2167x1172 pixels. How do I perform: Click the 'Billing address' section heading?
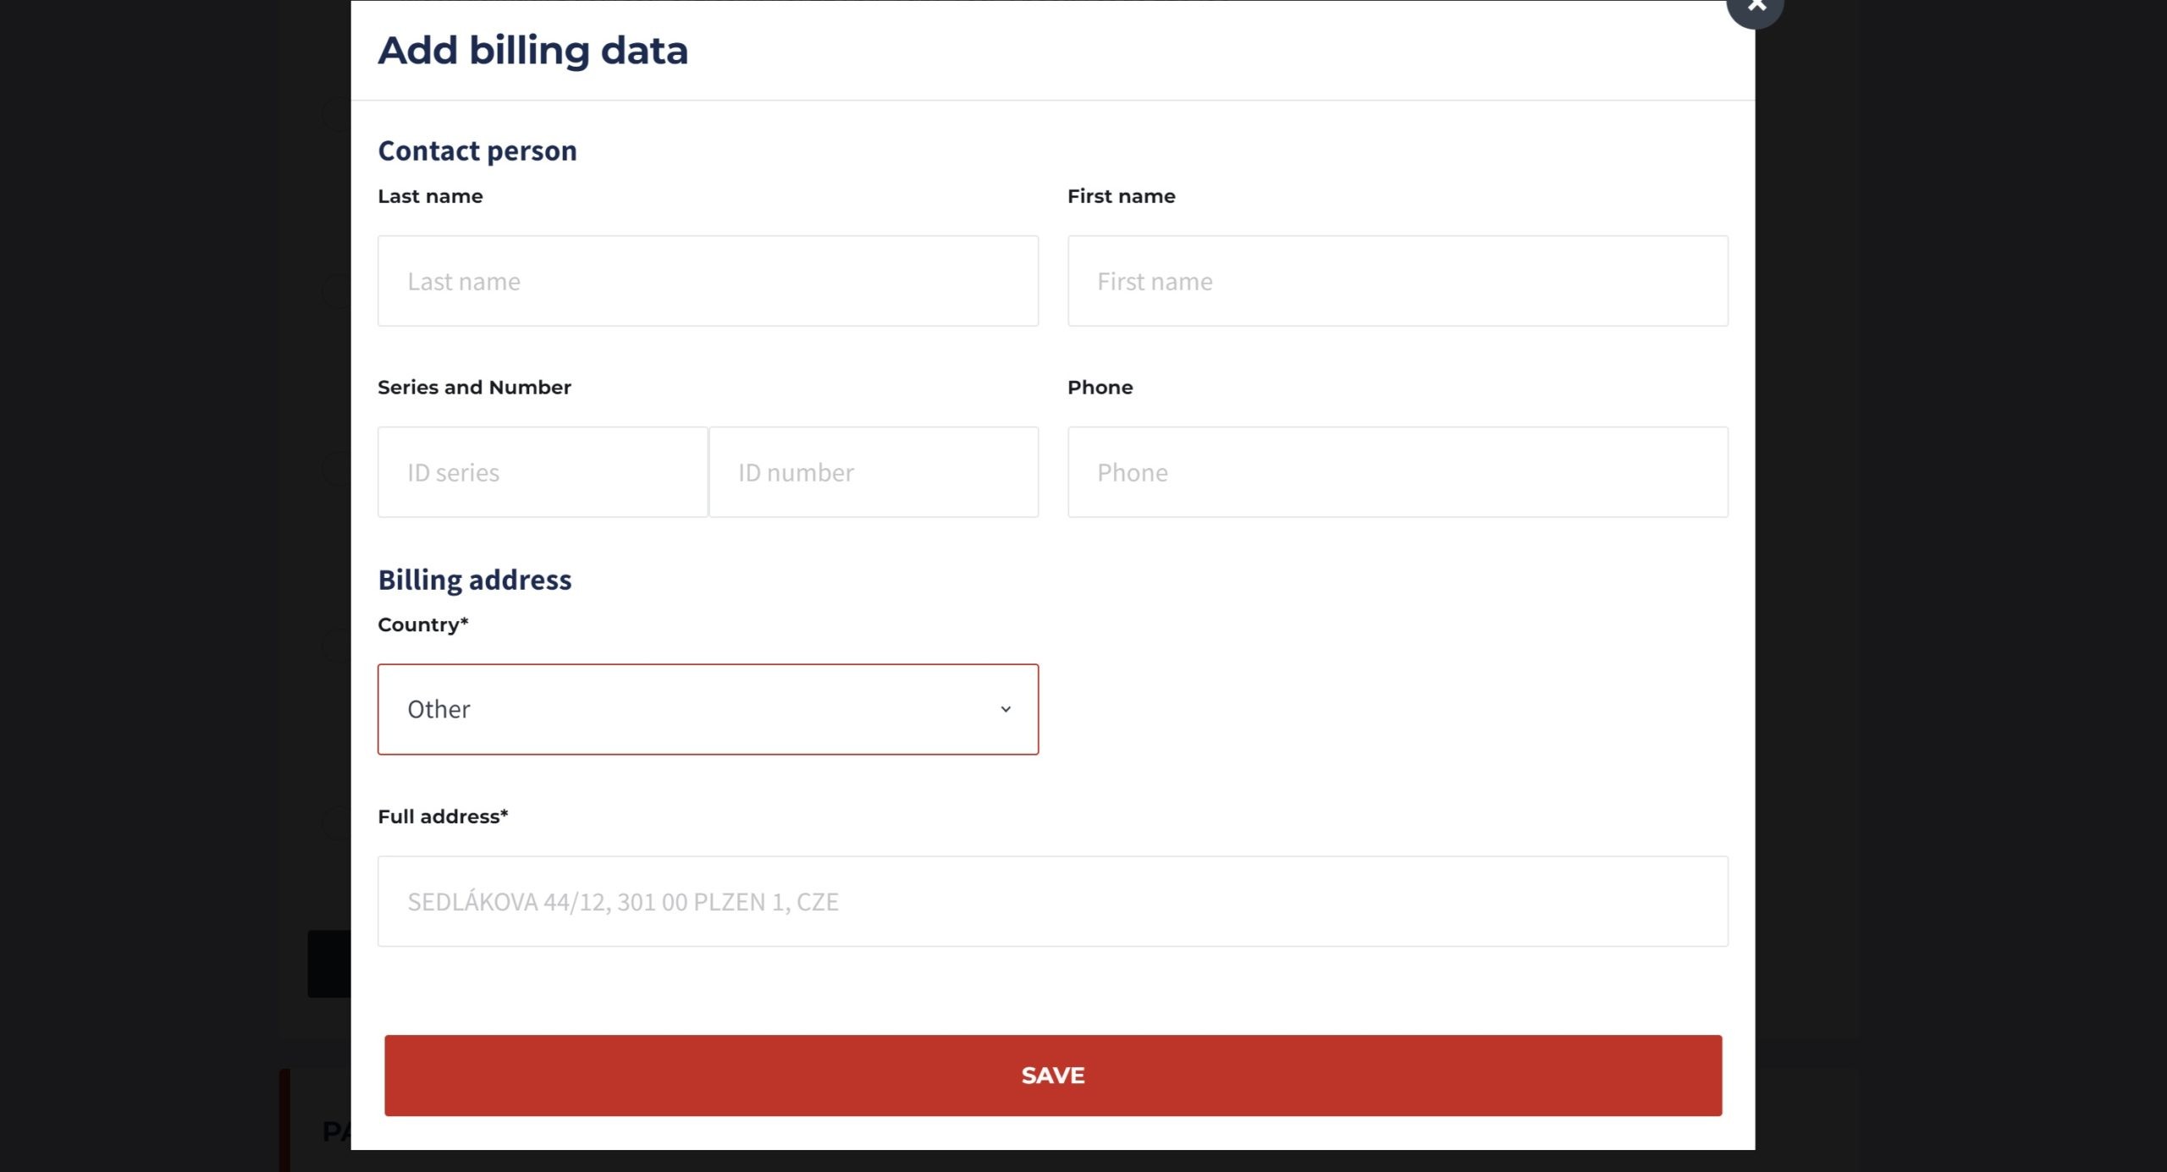tap(474, 580)
